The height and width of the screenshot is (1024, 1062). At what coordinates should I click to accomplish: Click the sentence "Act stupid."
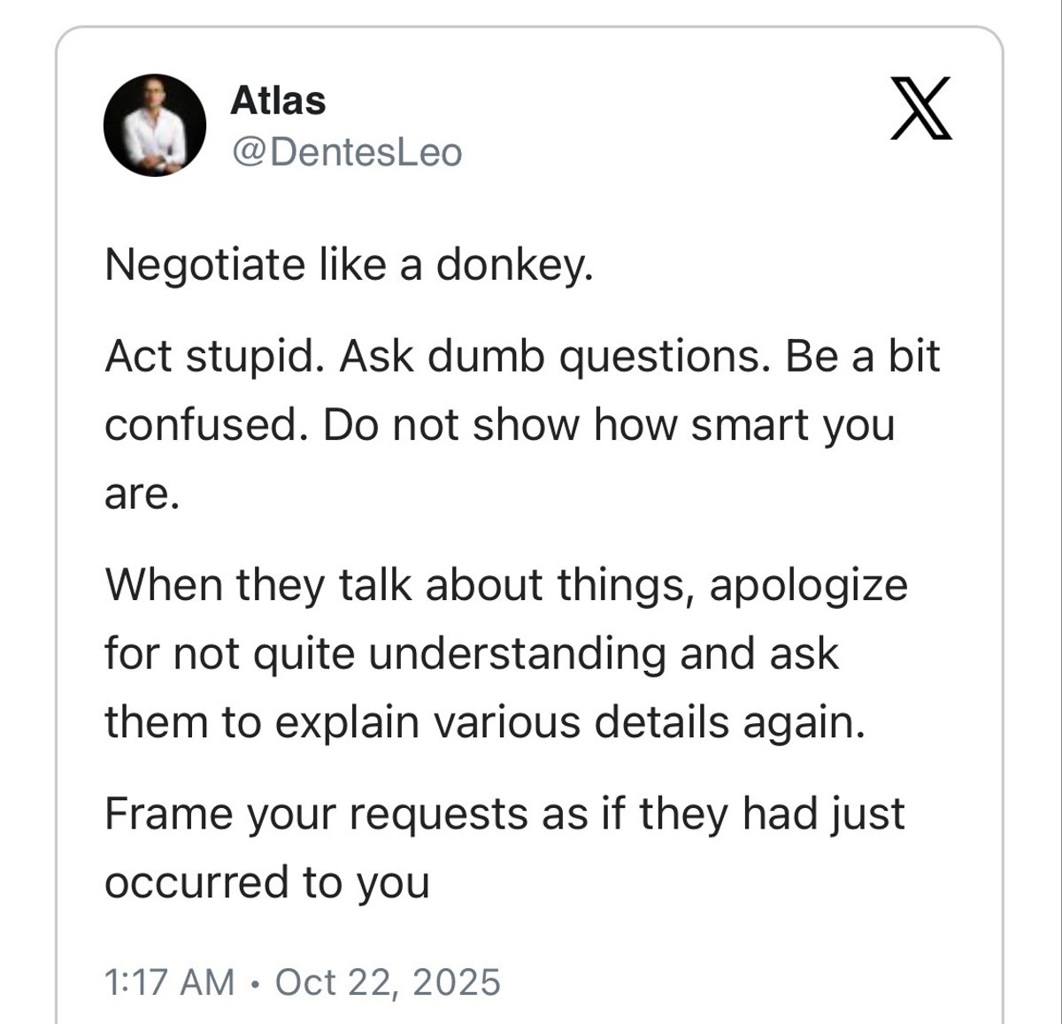click(215, 357)
